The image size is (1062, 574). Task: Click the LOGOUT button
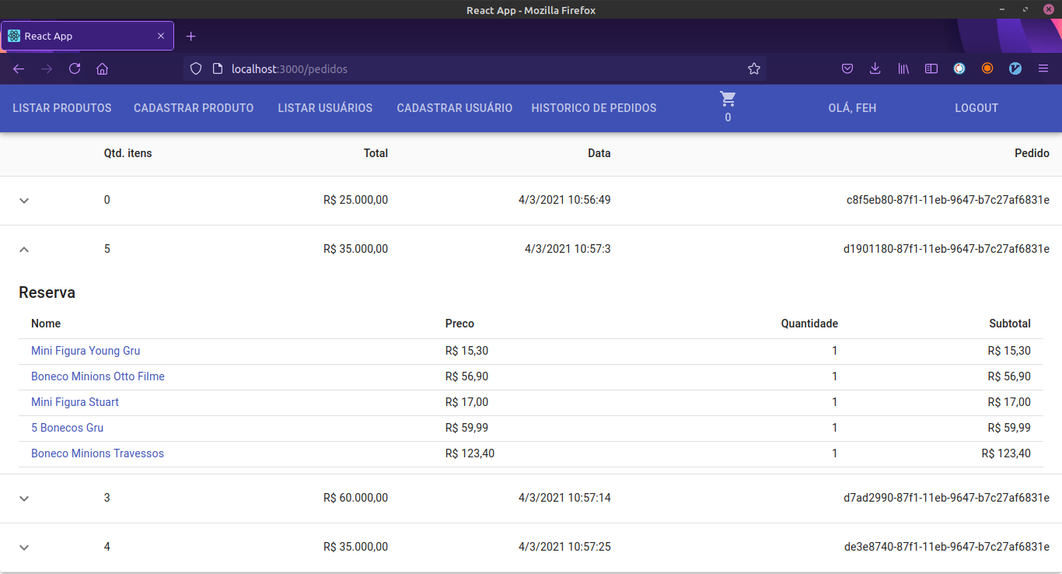976,108
